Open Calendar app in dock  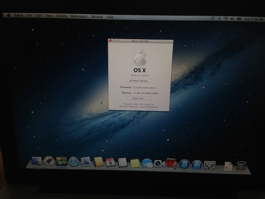110,163
